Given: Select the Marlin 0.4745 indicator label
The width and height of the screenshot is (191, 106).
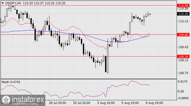Looking at the screenshot, I should pos(11,82).
